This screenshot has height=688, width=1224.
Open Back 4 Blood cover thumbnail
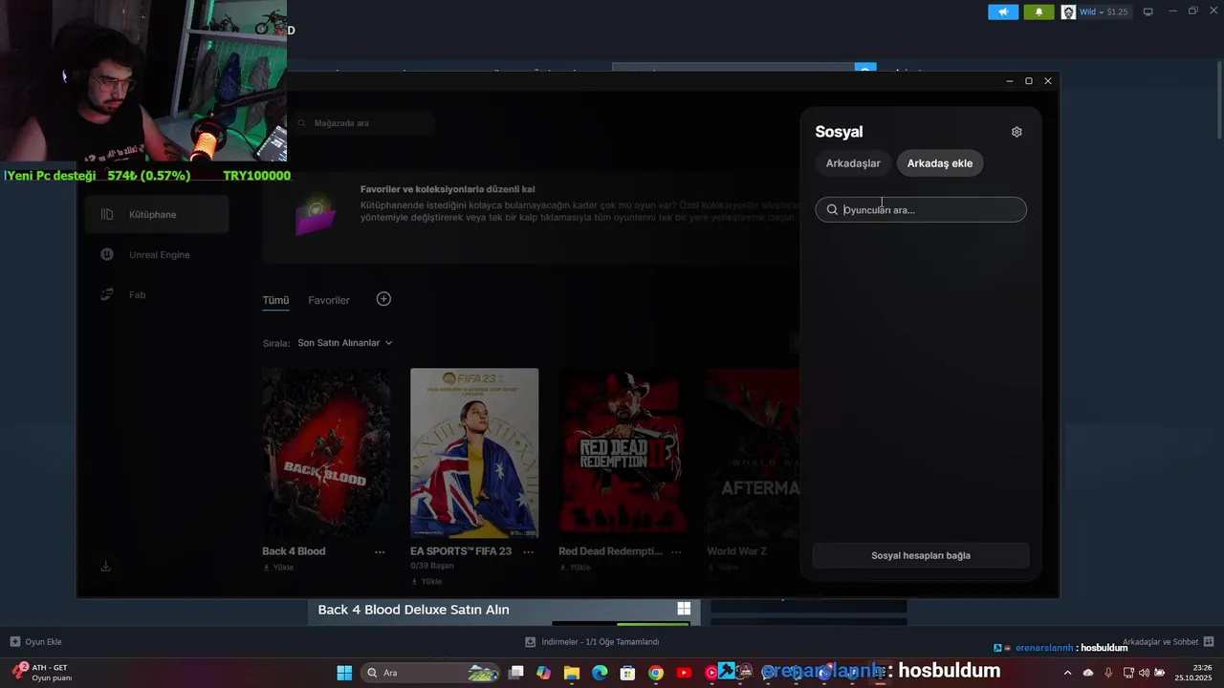pos(326,453)
